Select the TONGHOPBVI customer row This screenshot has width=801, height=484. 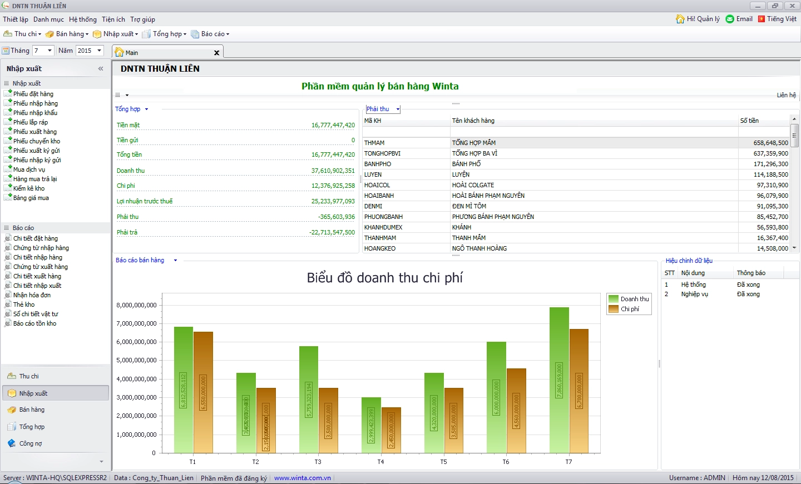tap(576, 153)
